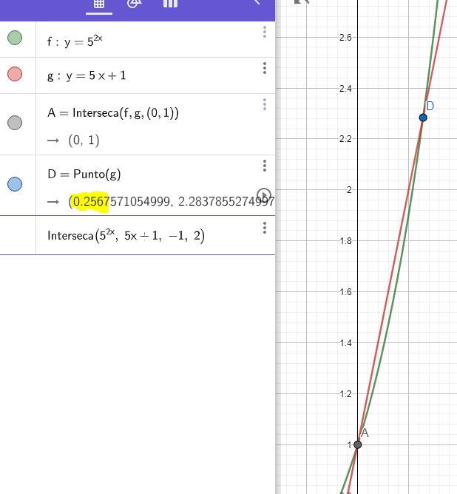Select point A on the graph
Image resolution: width=457 pixels, height=494 pixels.
(x=358, y=444)
